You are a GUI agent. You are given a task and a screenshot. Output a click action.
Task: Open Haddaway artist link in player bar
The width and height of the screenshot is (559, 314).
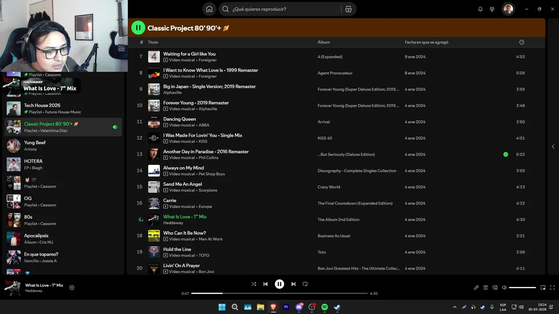(34, 291)
